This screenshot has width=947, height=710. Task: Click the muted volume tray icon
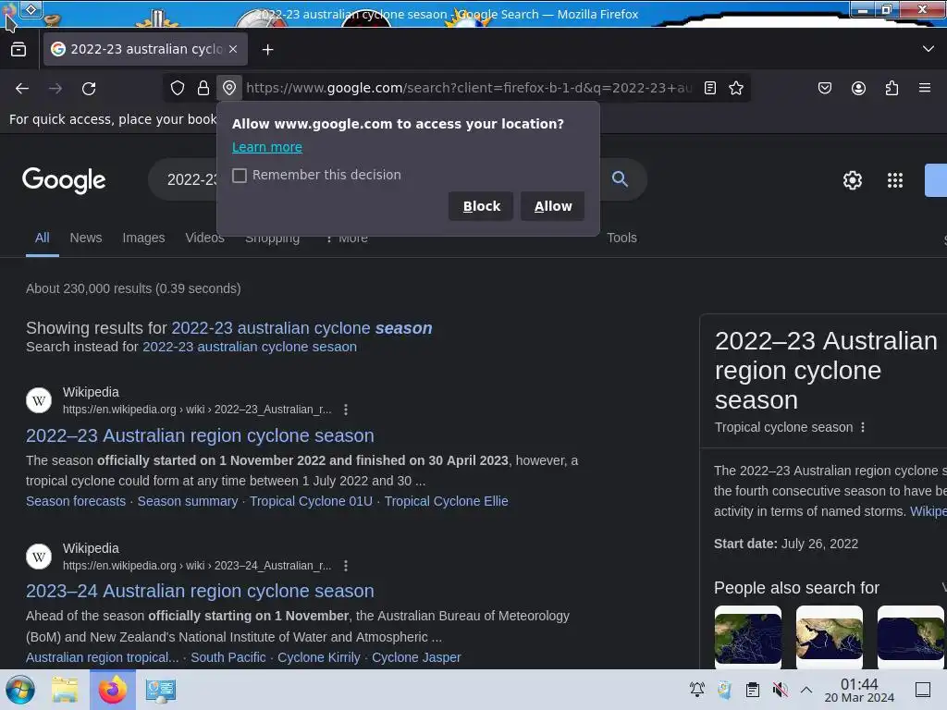tap(780, 690)
